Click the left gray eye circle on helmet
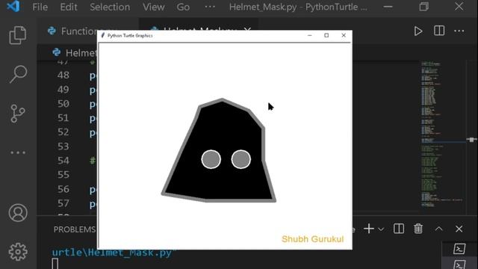 tap(211, 159)
